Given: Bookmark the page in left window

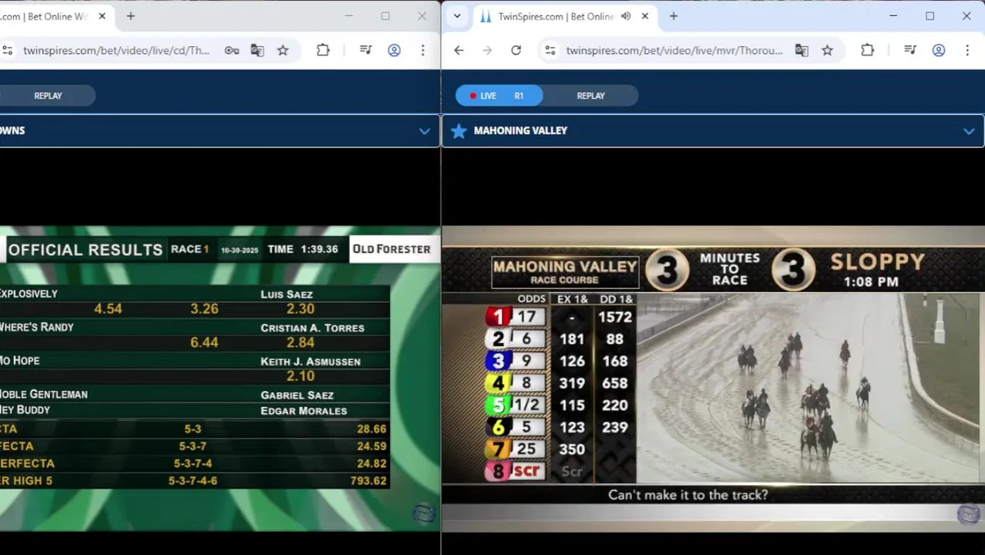Looking at the screenshot, I should pos(283,50).
